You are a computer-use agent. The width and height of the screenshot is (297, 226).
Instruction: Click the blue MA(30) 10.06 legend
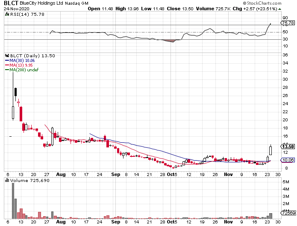(20, 61)
